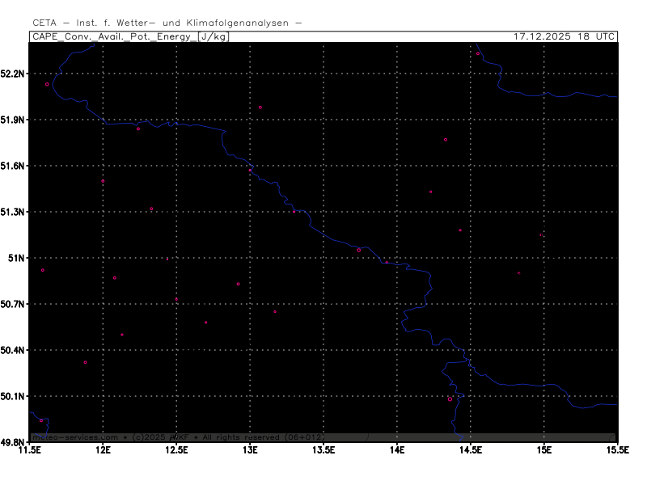This screenshot has width=647, height=485.
Task: Click the 14.5E longitude axis label
Action: (x=471, y=449)
